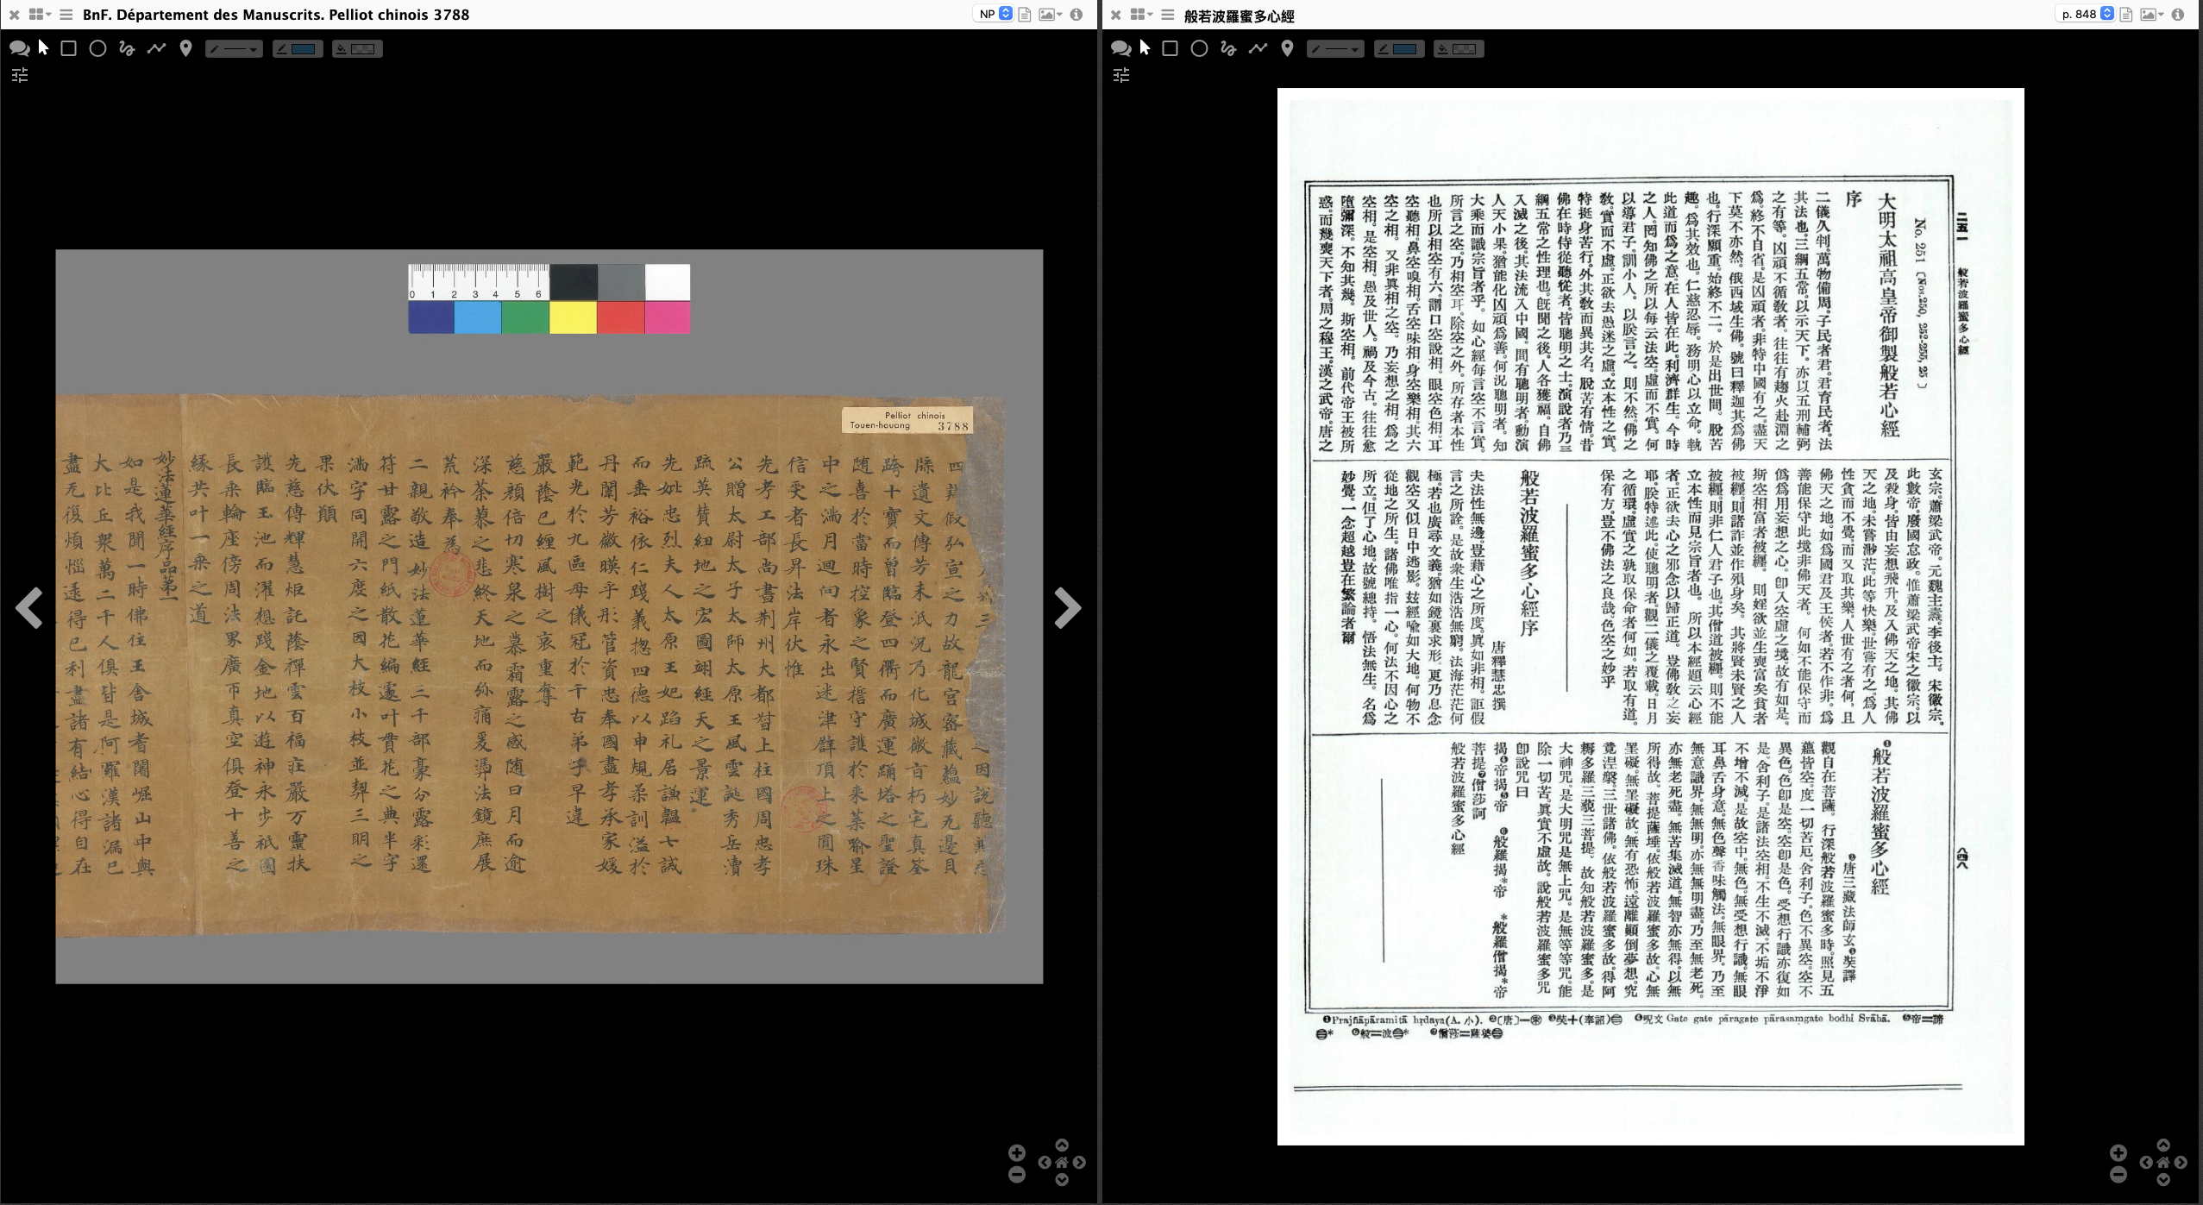Pan down in the left window viewer
This screenshot has height=1205, width=2203.
click(x=1062, y=1179)
